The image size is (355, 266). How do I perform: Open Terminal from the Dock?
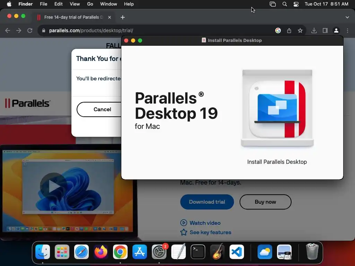(198, 252)
